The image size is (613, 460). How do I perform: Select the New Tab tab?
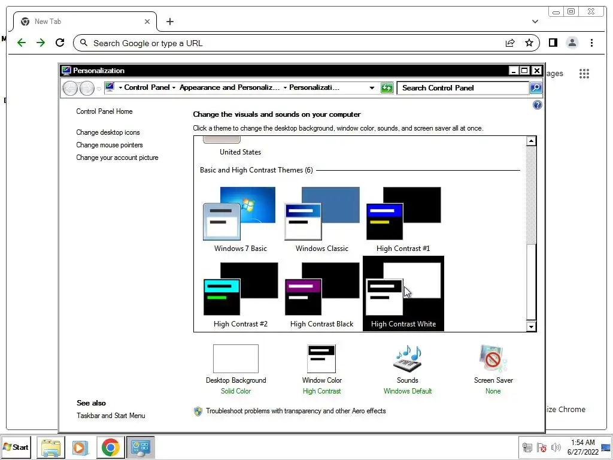[85, 22]
